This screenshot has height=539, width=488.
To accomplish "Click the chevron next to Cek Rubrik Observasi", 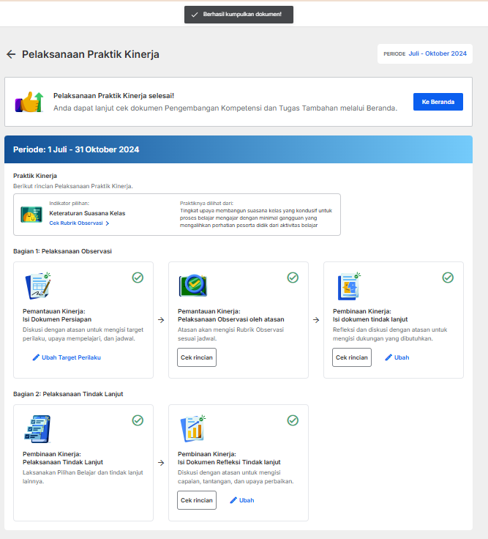I will click(x=108, y=223).
